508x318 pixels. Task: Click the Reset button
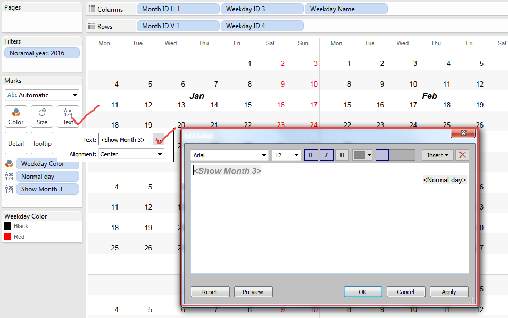point(210,292)
